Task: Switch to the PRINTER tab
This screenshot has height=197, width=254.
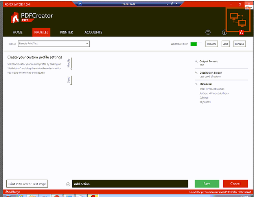Action: pos(66,32)
